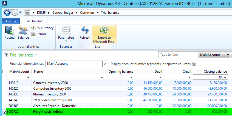The image size is (232, 116).
Task: Switch to the Trial balance ribbon tab
Action: point(34,21)
